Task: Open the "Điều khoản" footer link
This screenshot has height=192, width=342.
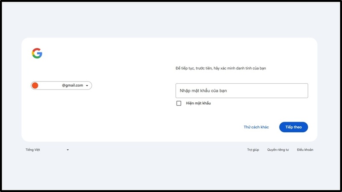Action: pos(305,150)
